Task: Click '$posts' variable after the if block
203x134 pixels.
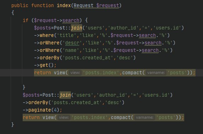Action: (x=31, y=95)
